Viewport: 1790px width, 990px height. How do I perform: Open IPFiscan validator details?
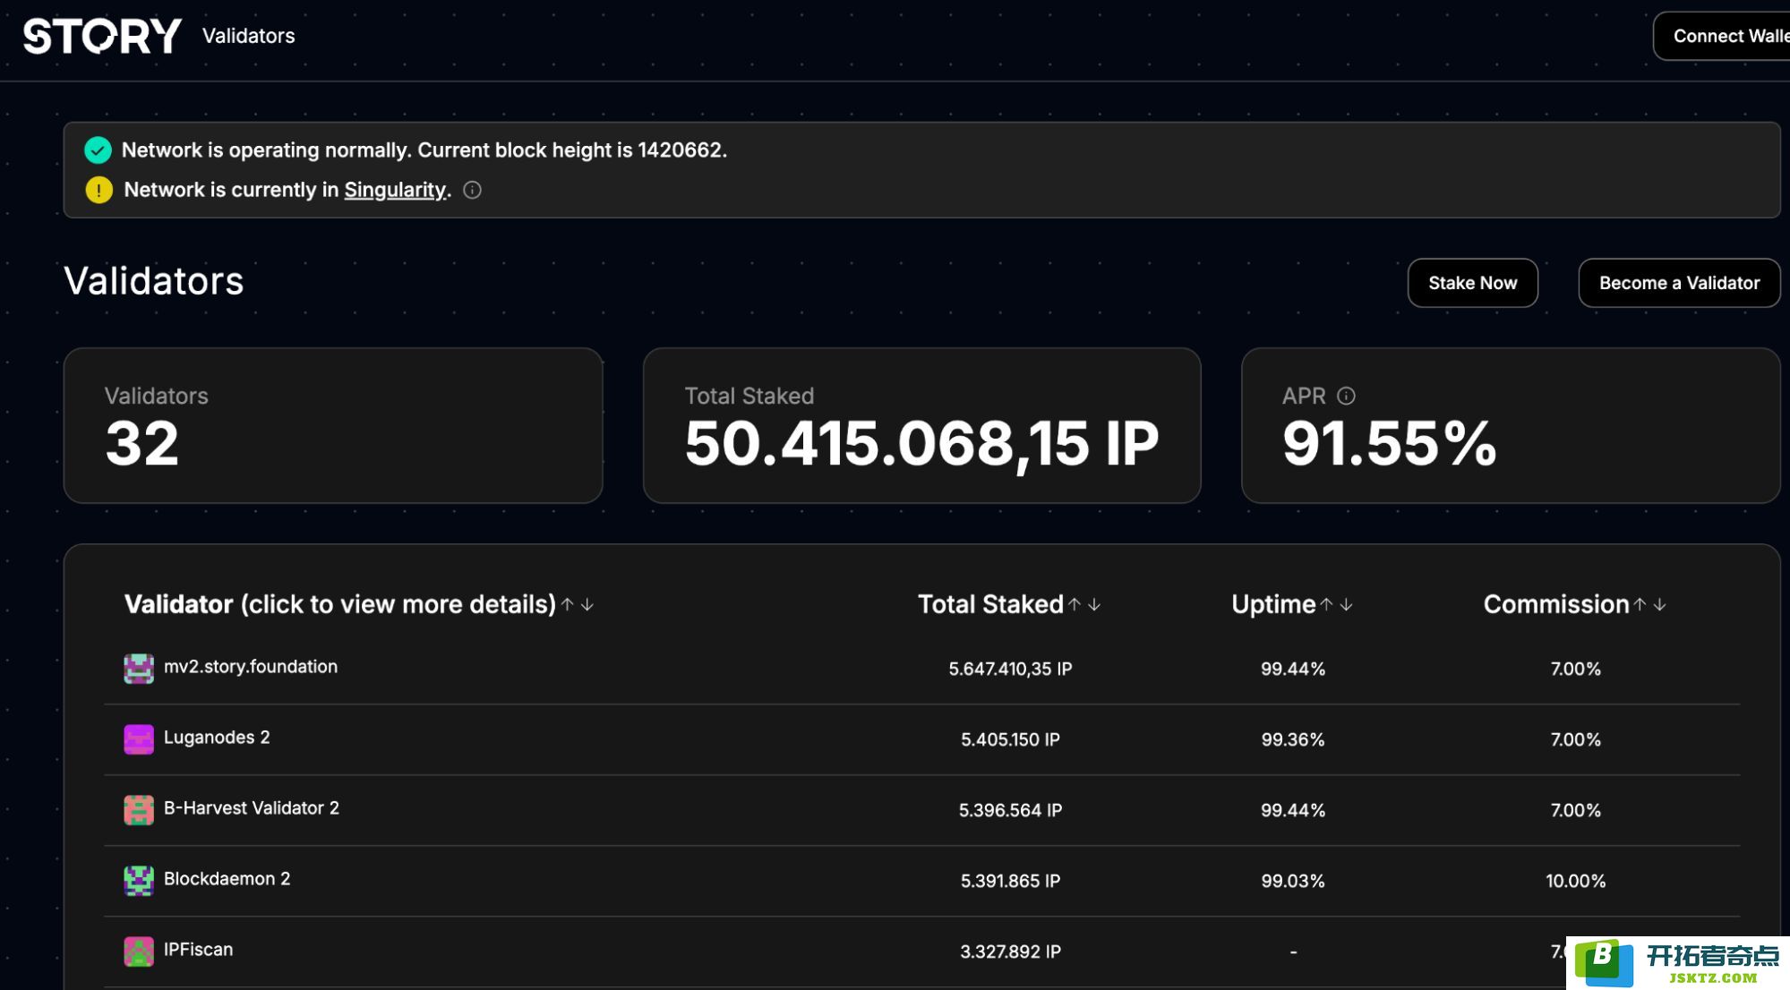click(x=198, y=950)
